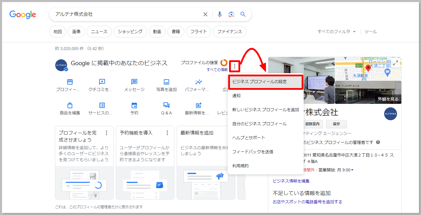This screenshot has width=421, height=215.
Task: Open 予約 calendar icon
Action: pos(134,105)
